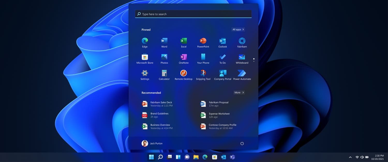The image size is (388, 162).
Task: Launch OneNote
Action: click(x=184, y=59)
